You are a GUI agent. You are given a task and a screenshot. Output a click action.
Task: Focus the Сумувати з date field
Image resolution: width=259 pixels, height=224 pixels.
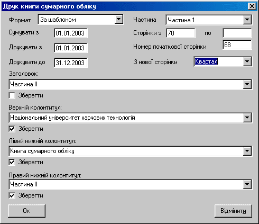[x=71, y=33]
